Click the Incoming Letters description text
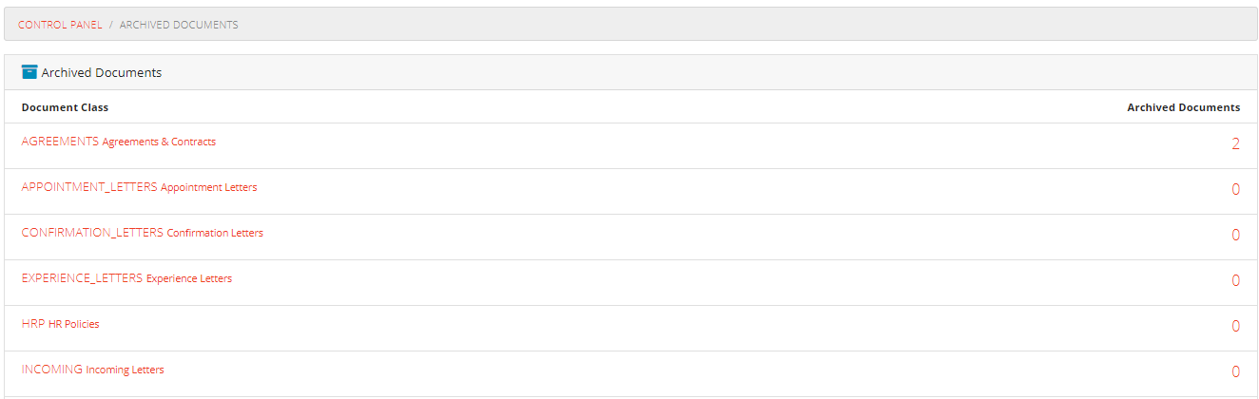The image size is (1259, 399). click(125, 370)
